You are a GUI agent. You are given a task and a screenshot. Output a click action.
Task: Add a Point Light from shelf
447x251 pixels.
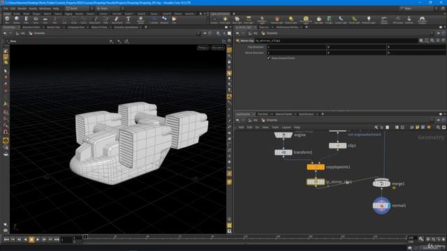click(x=225, y=20)
